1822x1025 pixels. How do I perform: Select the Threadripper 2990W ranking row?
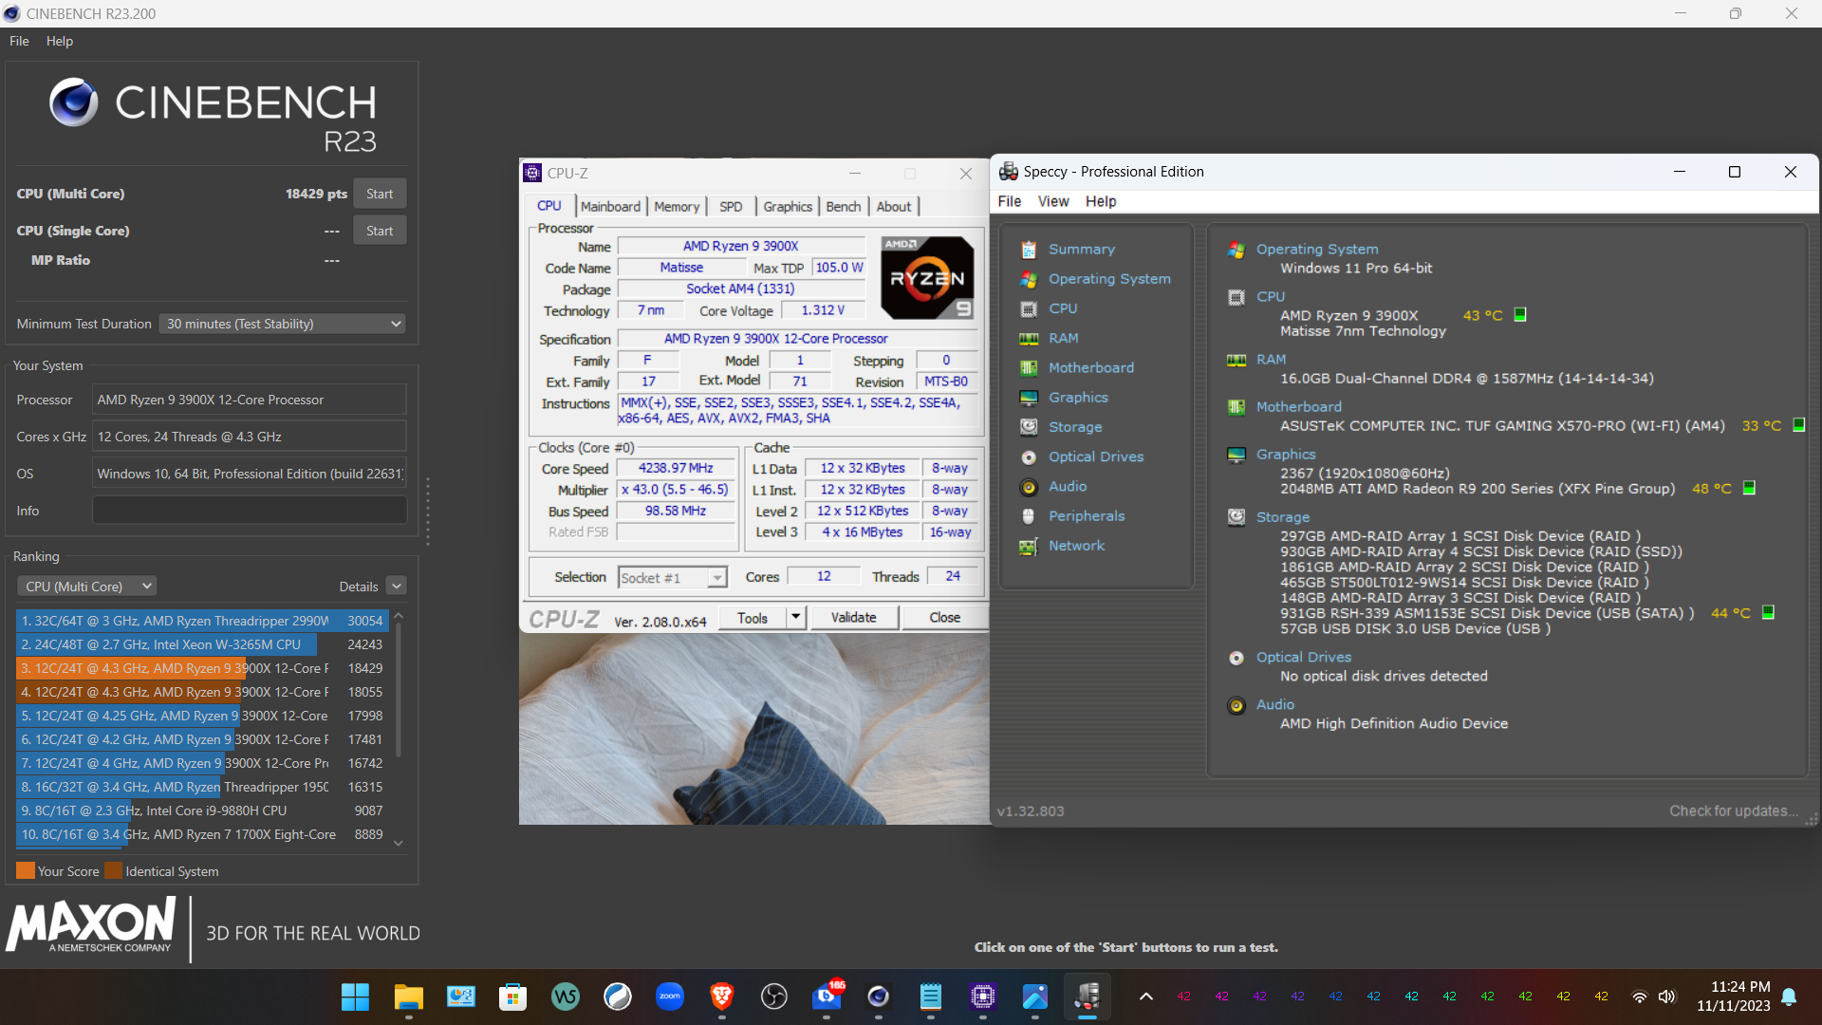point(202,621)
